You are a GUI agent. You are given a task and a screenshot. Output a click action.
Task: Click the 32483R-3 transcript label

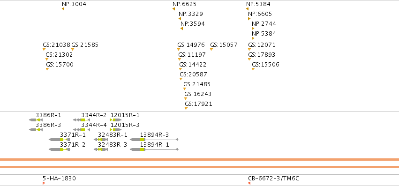pos(113,145)
